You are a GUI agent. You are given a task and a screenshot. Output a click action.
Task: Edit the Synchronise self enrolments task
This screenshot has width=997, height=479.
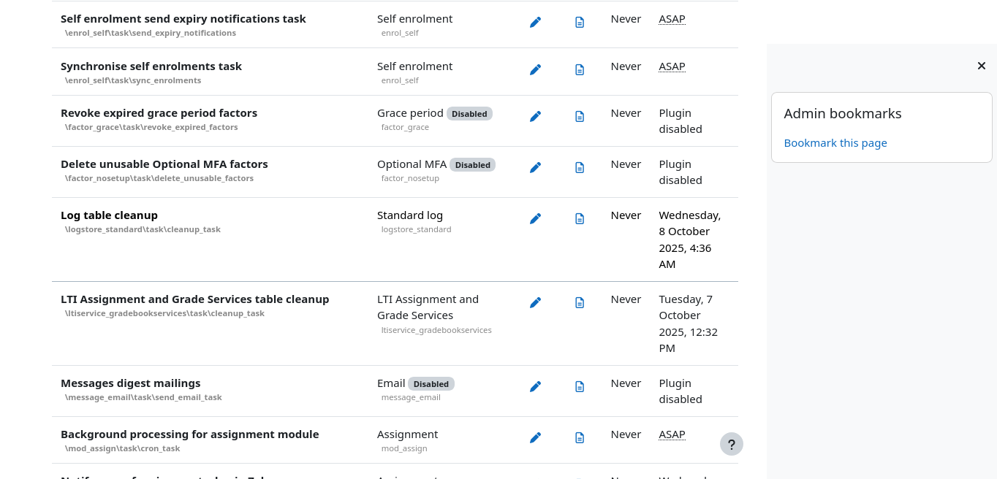click(535, 69)
